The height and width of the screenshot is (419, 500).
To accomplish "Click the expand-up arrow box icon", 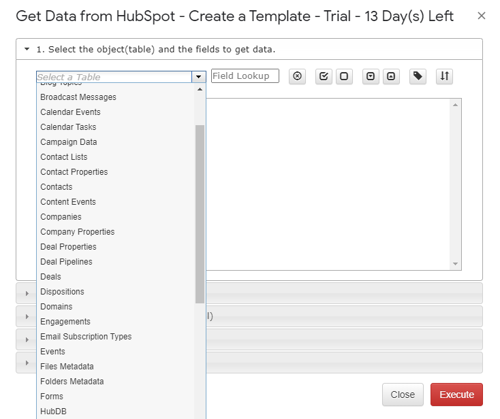I will [391, 76].
